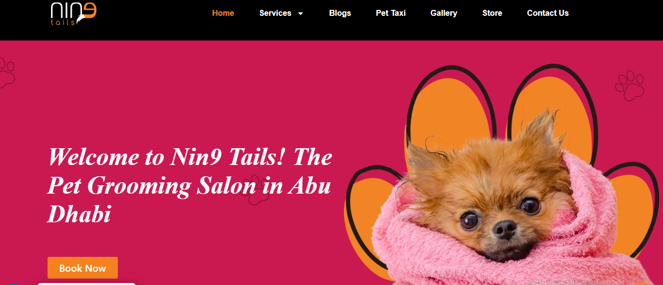Click the blue circular widget icon at bottom-left

14,284
